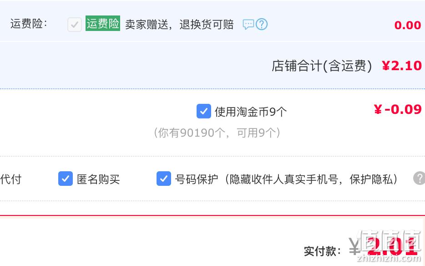The width and height of the screenshot is (425, 266).
Task: Click the blue chat bubble icon after 退换货可赔
Action: pos(248,25)
